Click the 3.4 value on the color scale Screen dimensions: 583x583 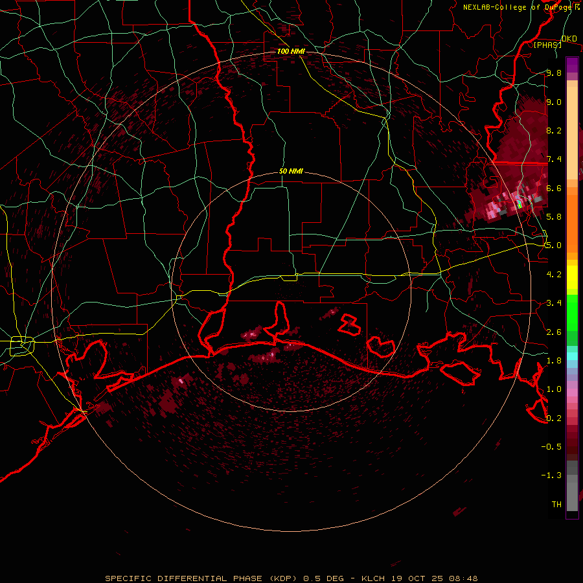pos(554,303)
